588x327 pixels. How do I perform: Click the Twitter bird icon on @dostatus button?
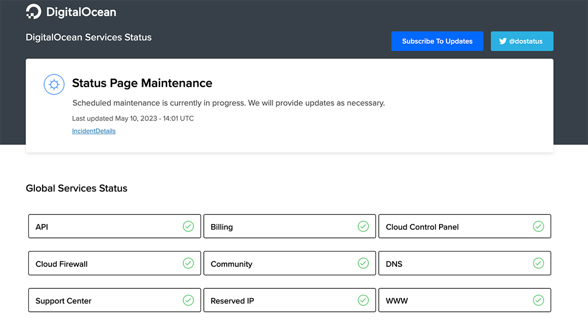[503, 41]
